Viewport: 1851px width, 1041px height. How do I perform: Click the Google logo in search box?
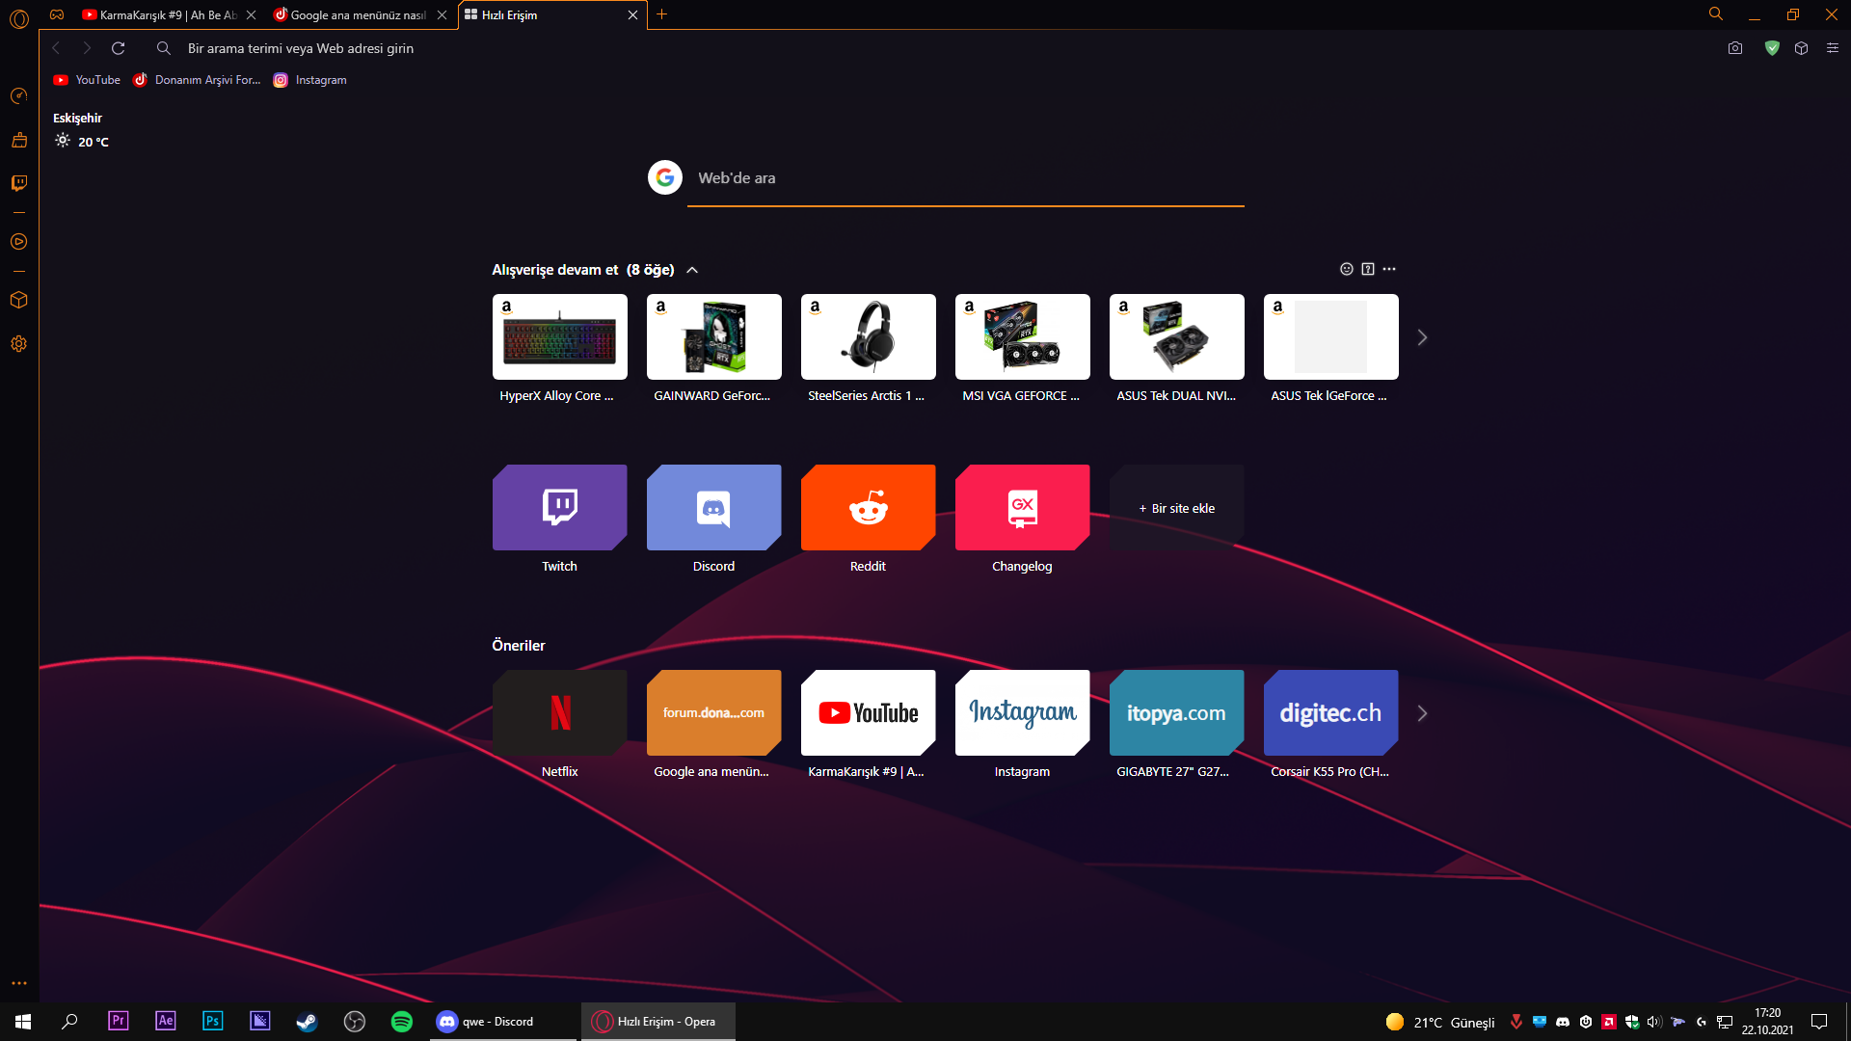pos(665,177)
